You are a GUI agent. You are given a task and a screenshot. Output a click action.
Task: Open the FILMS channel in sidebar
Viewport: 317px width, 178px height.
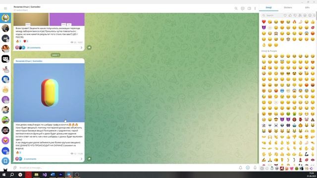5,130
